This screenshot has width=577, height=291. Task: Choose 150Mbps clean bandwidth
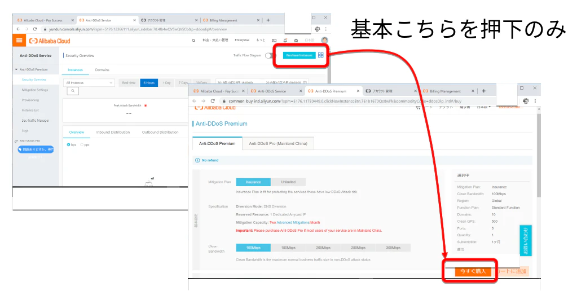coord(288,248)
